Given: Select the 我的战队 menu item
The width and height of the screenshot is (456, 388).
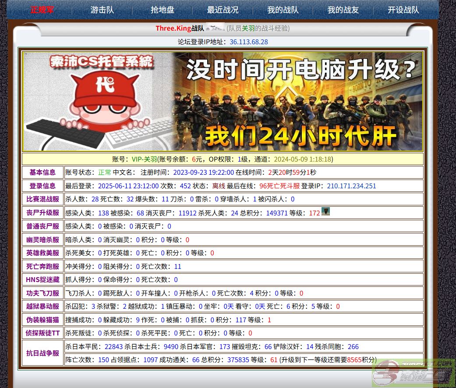Looking at the screenshot, I should [283, 10].
